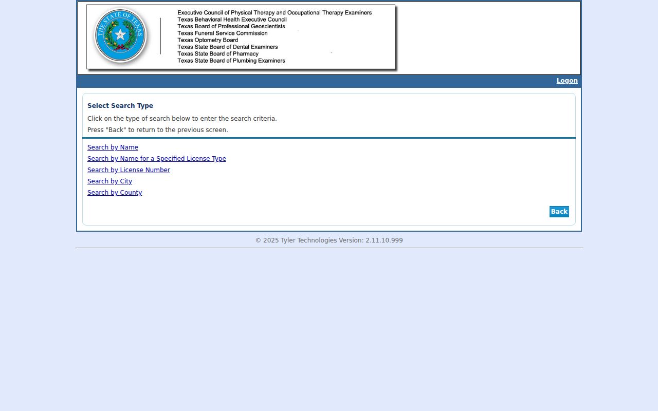
Task: Click the Texas Funeral Service Commission text
Action: (223, 33)
